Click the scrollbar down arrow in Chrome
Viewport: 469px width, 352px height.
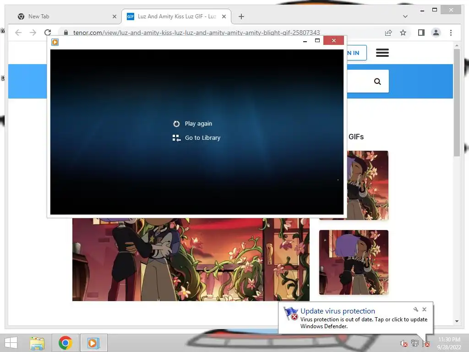(x=457, y=321)
